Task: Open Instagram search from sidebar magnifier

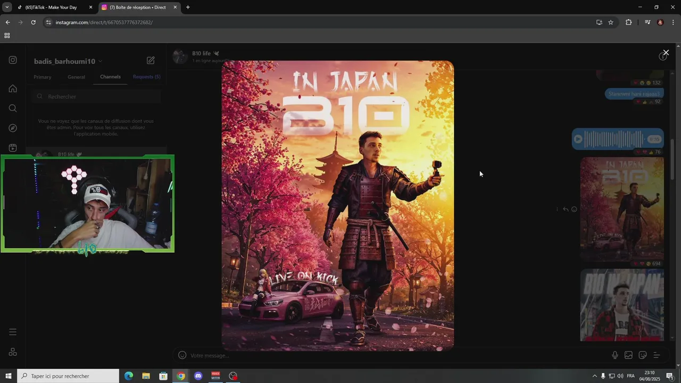Action: [x=13, y=108]
